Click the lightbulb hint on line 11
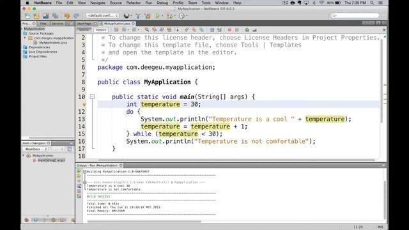Image resolution: width=409 pixels, height=230 pixels. [84, 104]
